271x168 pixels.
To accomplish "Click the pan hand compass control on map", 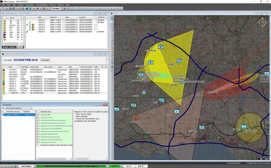I will 262,23.
